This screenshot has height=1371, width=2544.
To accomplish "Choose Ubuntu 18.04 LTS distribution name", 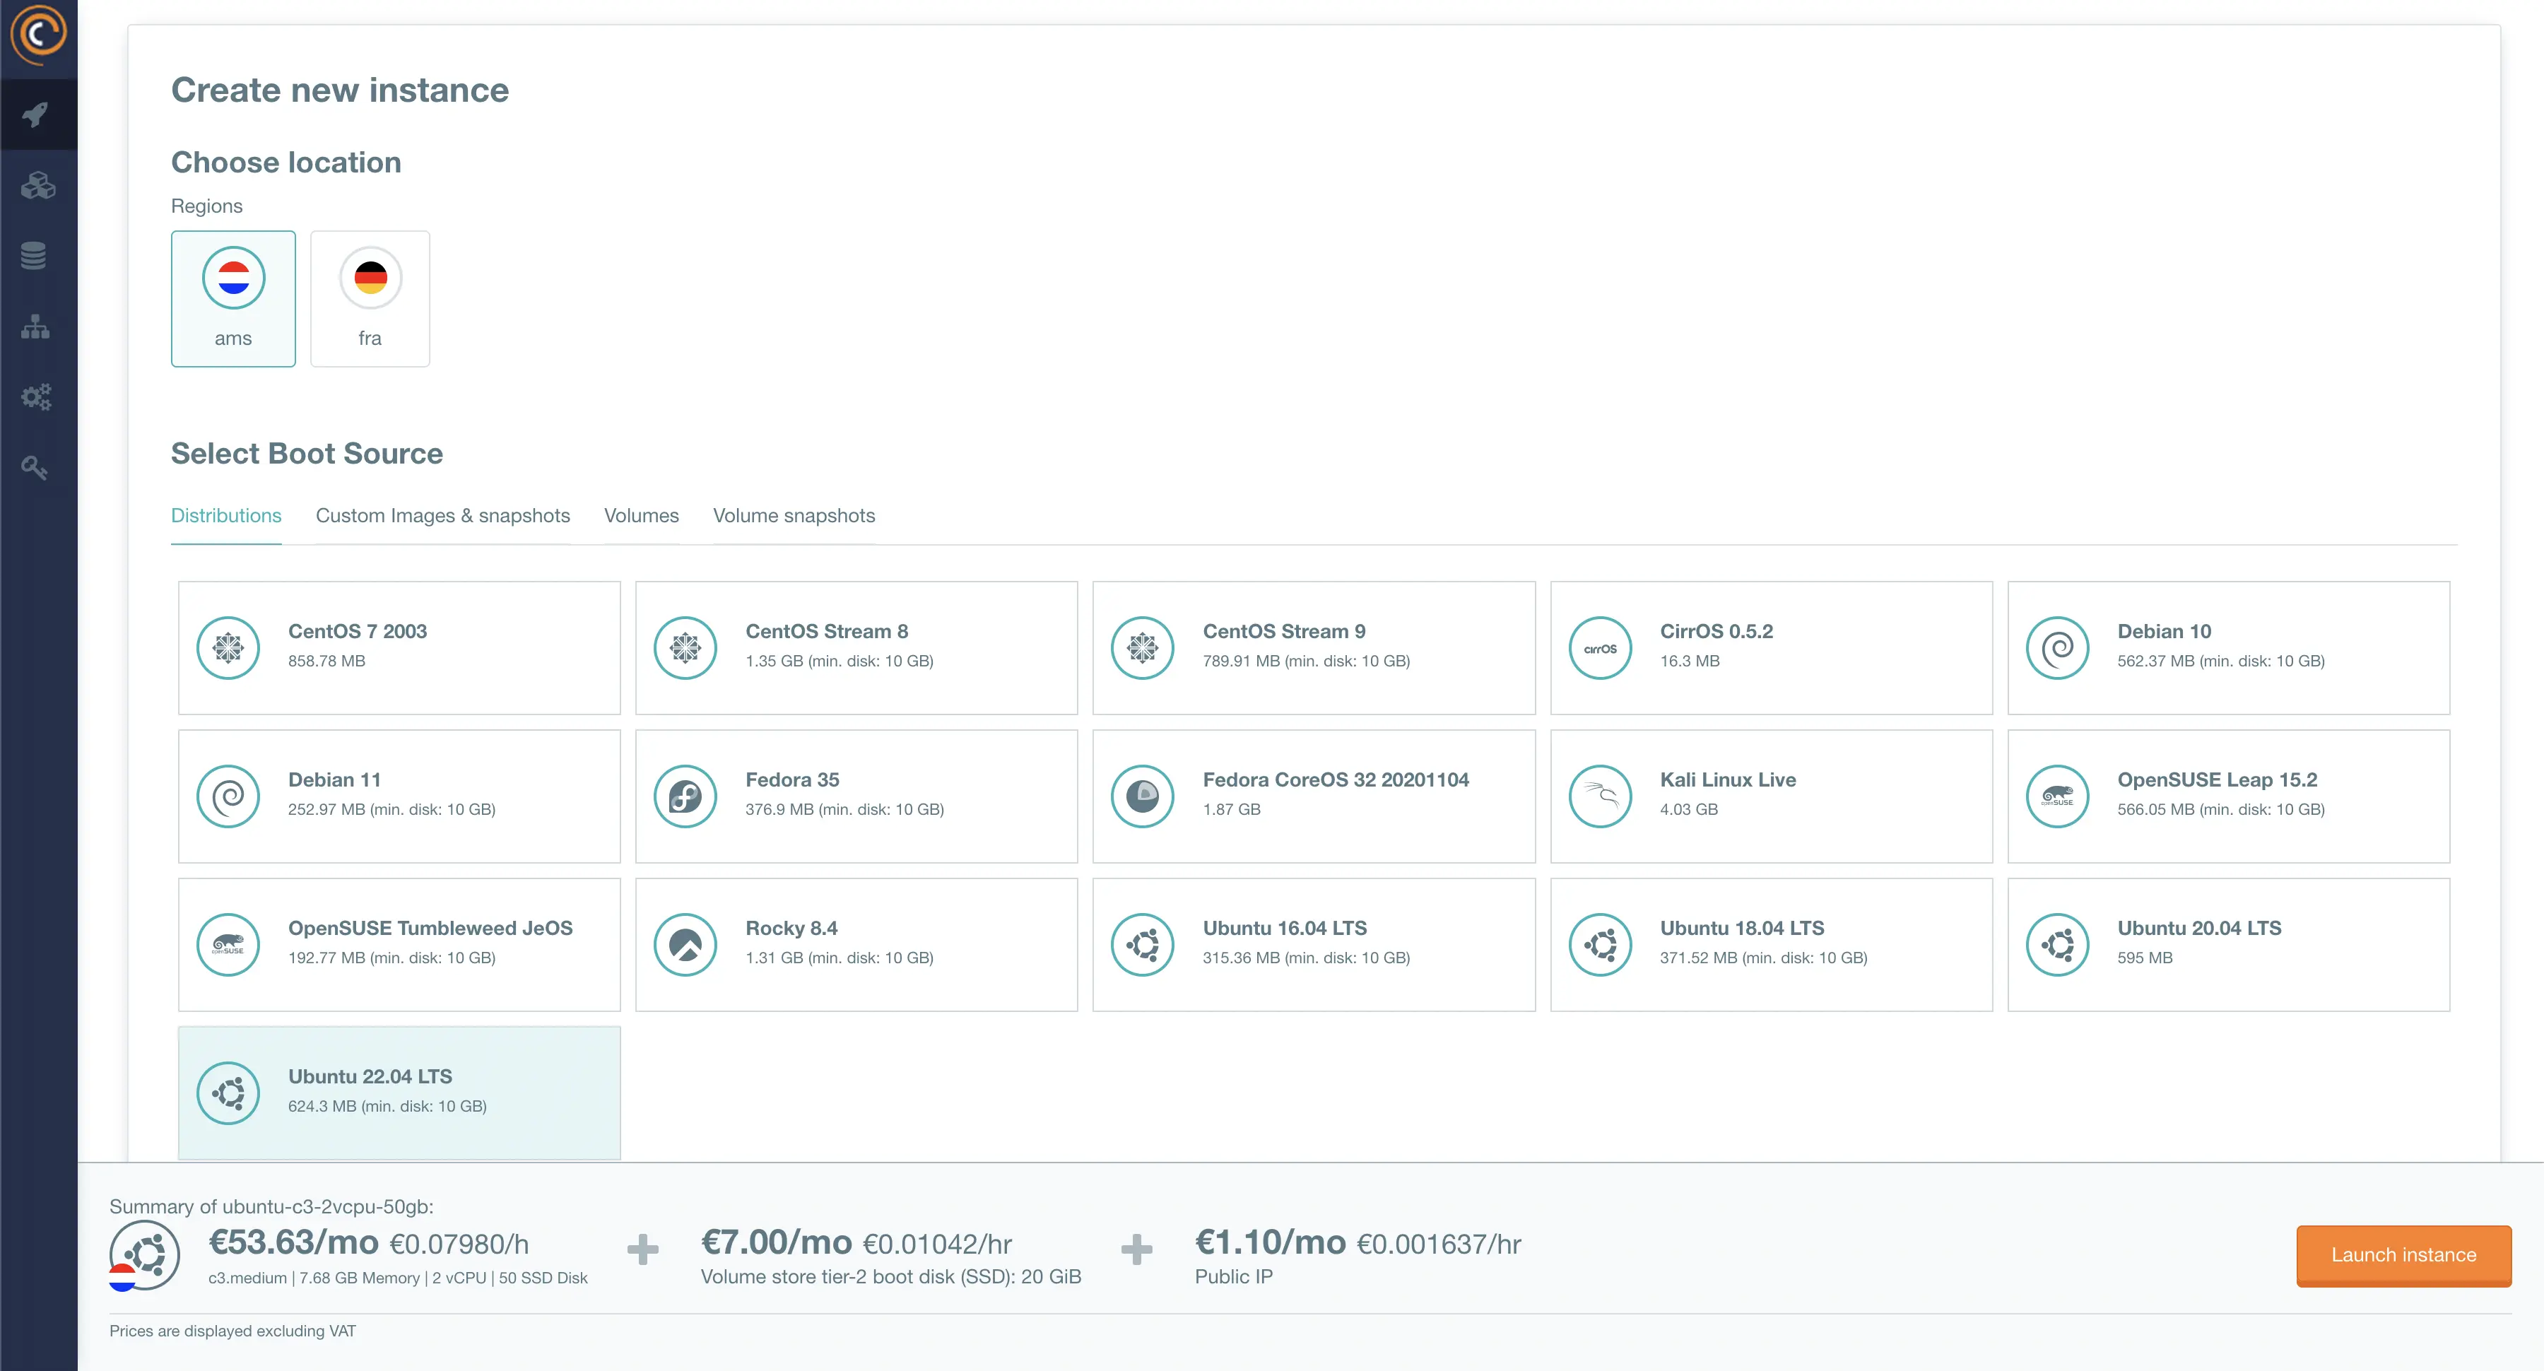I will tap(1742, 927).
